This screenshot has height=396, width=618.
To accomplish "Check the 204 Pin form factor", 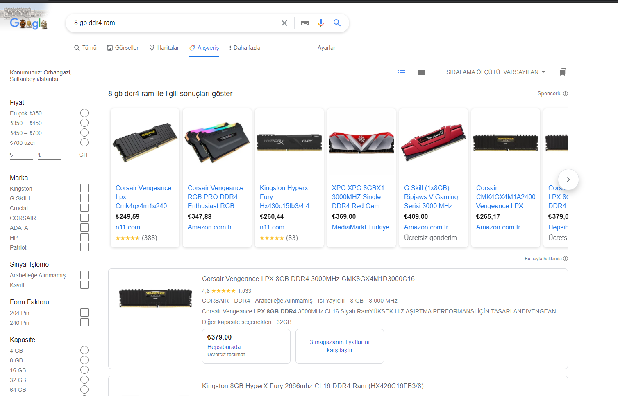I will coord(84,313).
